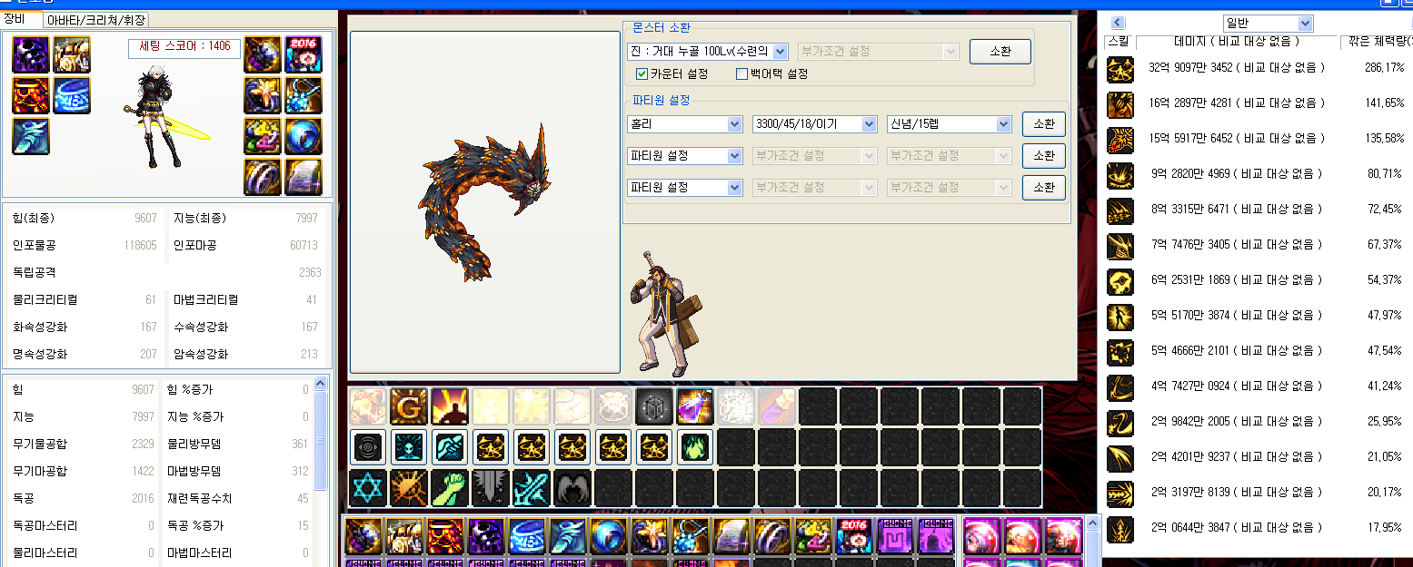Click the 데미지 ( 비교 대상 없음 ) column header
Viewport: 1413px width, 567px height.
(x=1237, y=42)
